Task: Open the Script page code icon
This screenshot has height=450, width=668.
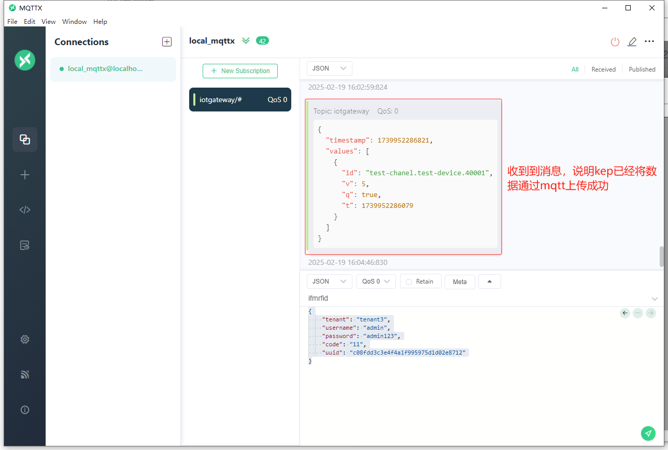Action: click(x=25, y=210)
